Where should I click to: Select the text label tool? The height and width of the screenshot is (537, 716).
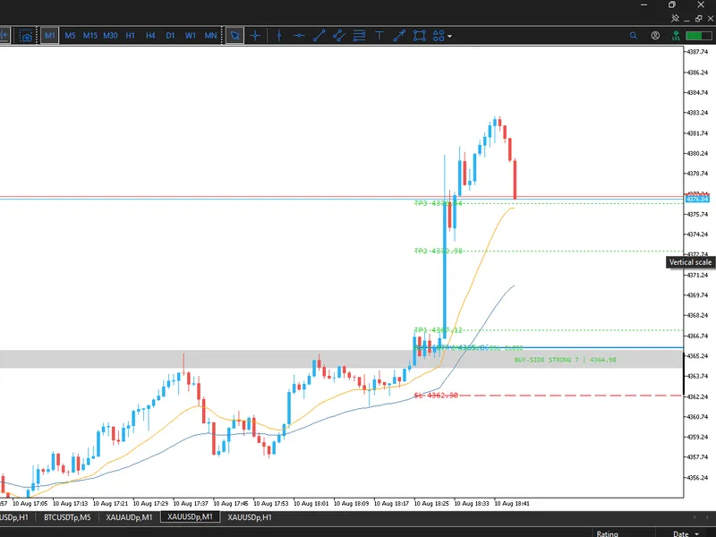click(379, 36)
